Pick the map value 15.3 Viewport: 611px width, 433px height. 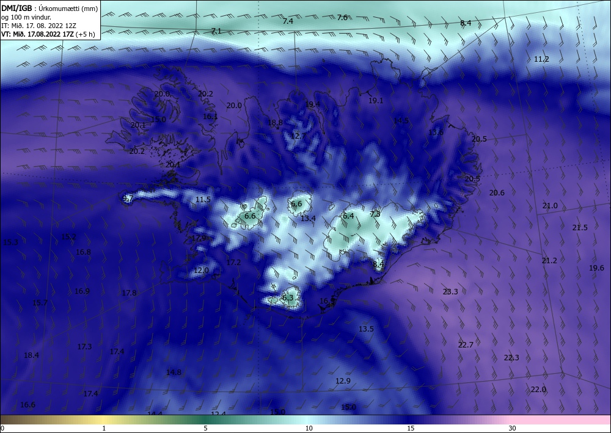point(10,242)
